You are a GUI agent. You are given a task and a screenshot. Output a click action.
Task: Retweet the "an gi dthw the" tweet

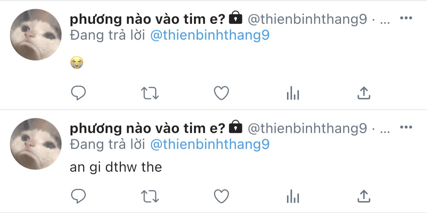[x=150, y=196]
